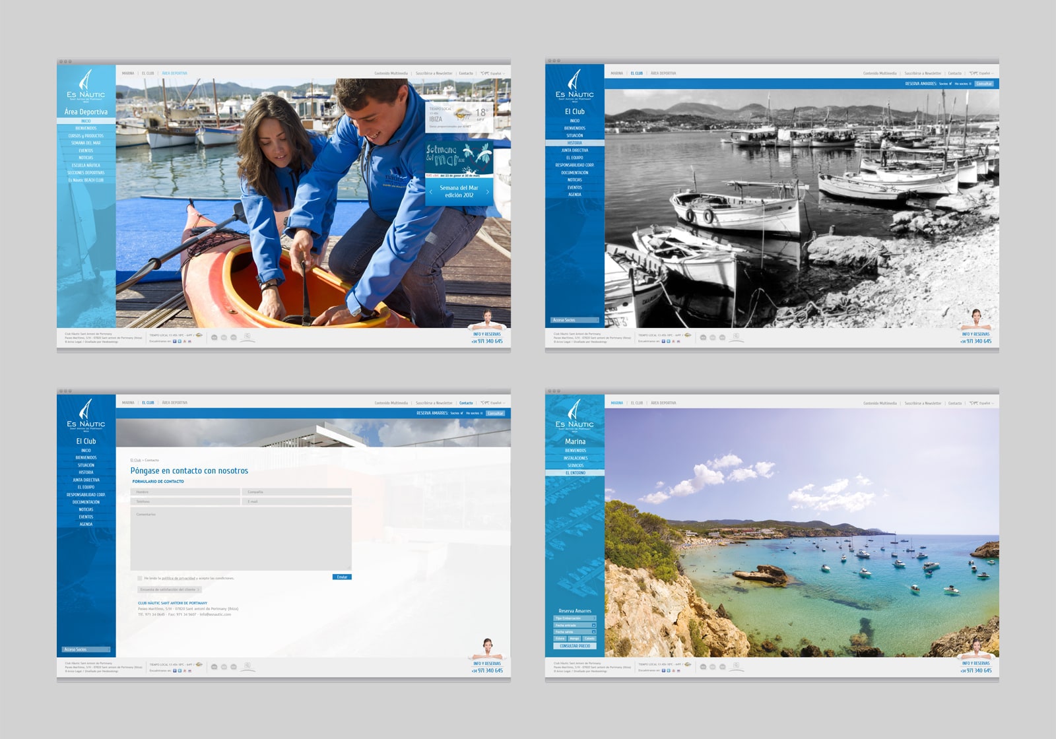Check Socios box on contact page reservation bar
This screenshot has height=739, width=1056.
[x=462, y=413]
